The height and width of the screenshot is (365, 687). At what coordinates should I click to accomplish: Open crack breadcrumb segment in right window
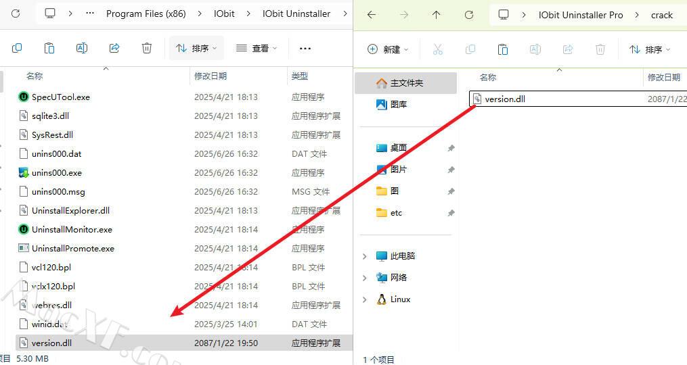point(661,16)
